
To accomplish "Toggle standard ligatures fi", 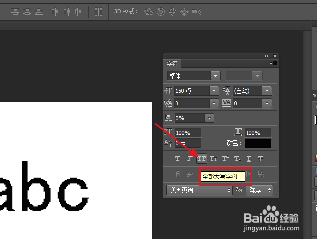I will click(177, 174).
